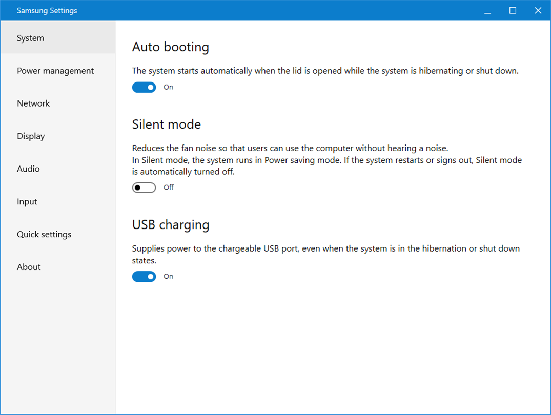Close the Samsung Settings window

tap(538, 11)
